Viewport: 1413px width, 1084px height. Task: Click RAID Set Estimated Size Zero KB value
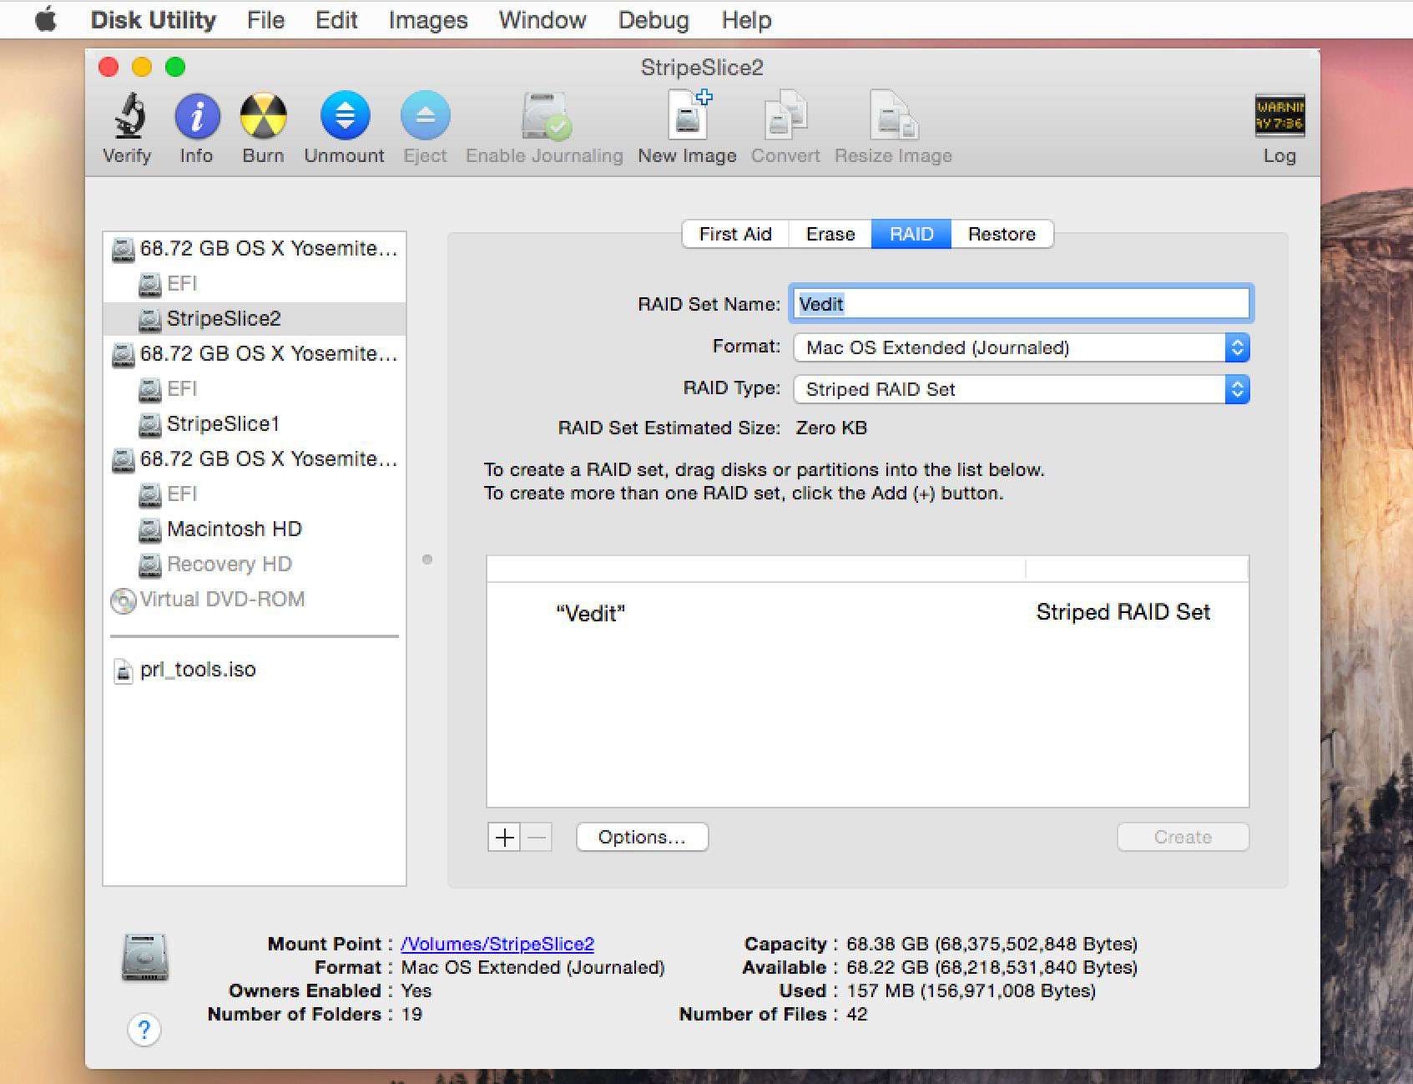tap(831, 428)
